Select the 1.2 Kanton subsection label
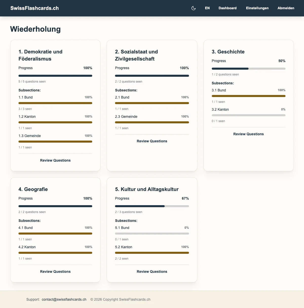 (27, 117)
